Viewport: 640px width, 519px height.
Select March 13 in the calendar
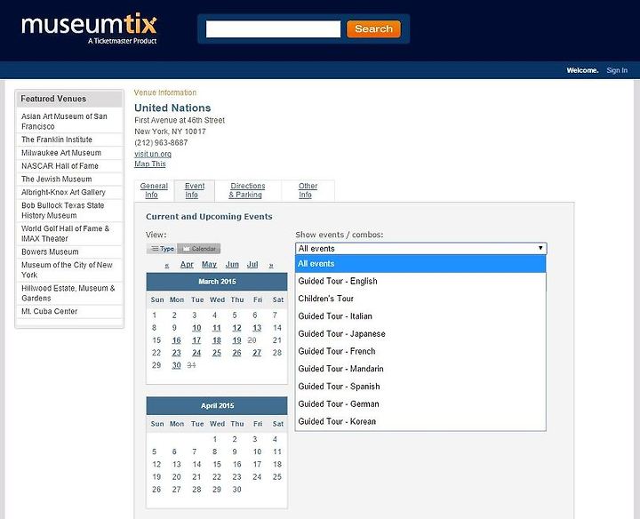point(257,328)
